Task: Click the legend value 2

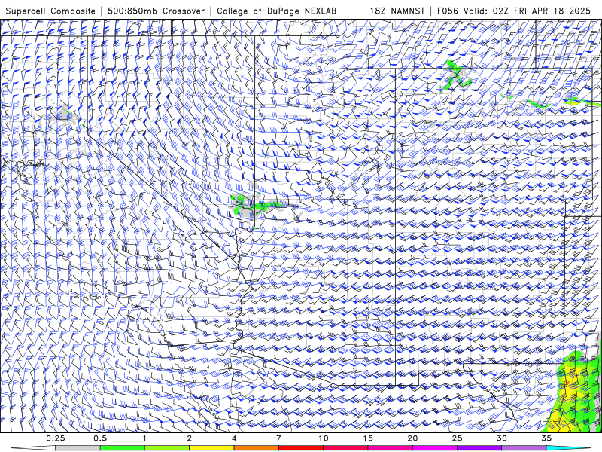Action: tap(190, 438)
